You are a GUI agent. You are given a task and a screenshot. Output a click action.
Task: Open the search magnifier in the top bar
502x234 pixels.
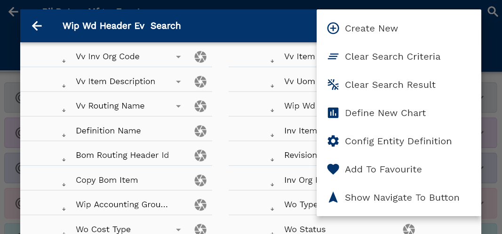coord(493,12)
